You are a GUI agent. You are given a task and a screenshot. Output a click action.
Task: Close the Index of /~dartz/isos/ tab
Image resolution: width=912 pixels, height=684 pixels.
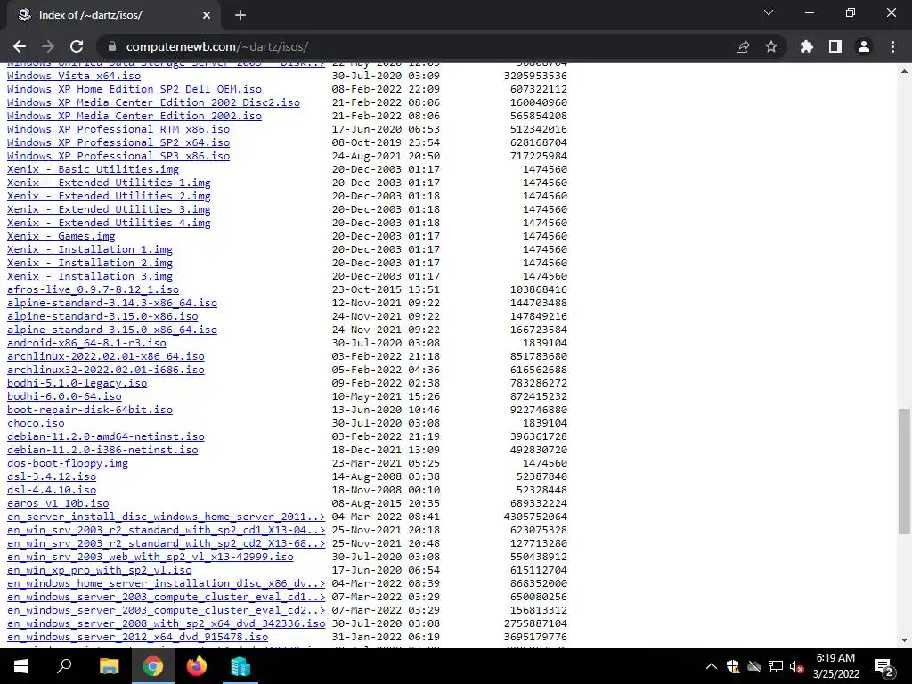pyautogui.click(x=207, y=16)
